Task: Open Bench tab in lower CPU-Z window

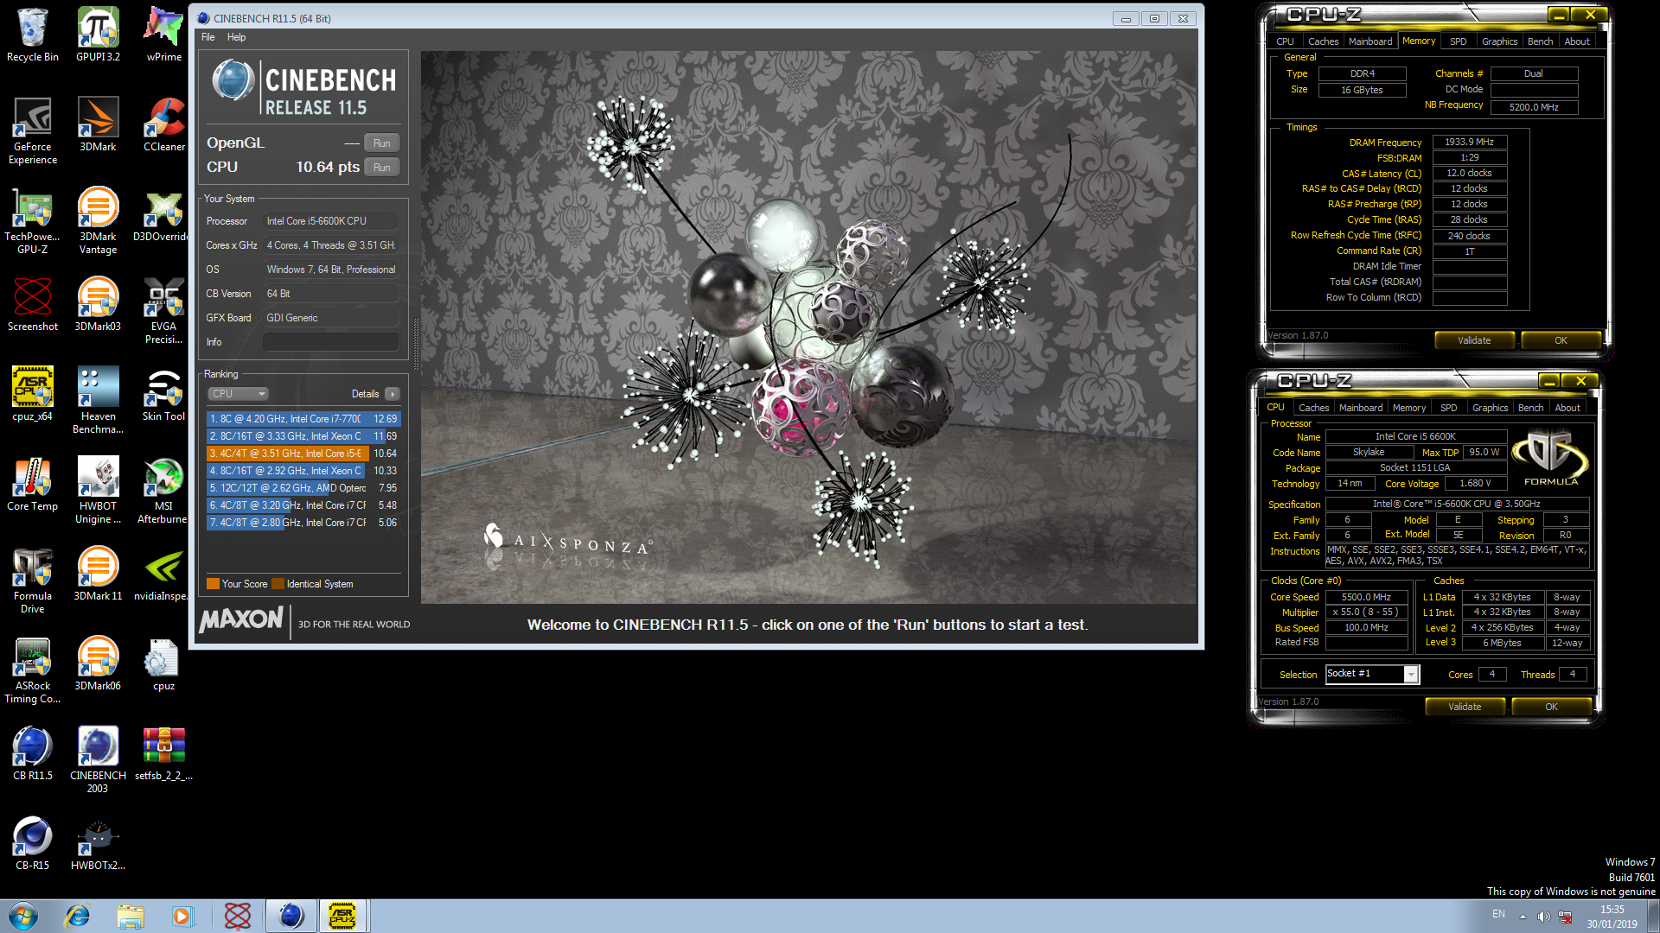Action: (1530, 408)
